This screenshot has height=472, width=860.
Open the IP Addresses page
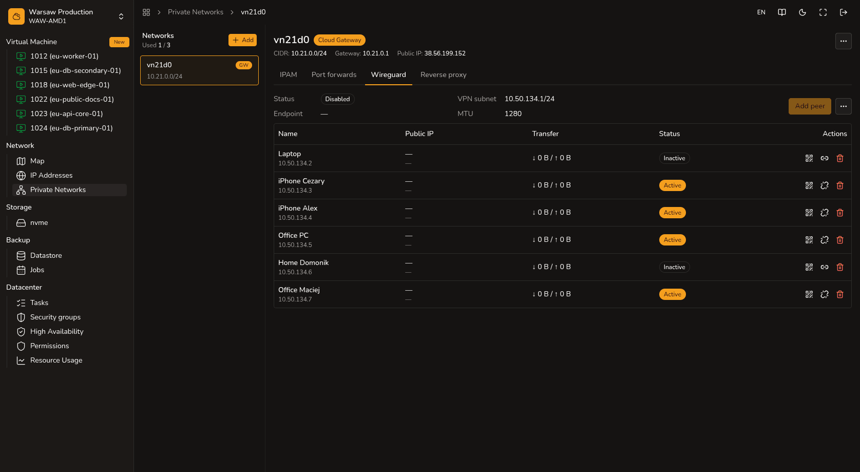click(69, 175)
